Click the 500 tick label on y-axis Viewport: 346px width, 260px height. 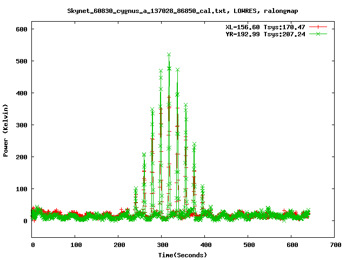[x=22, y=61]
